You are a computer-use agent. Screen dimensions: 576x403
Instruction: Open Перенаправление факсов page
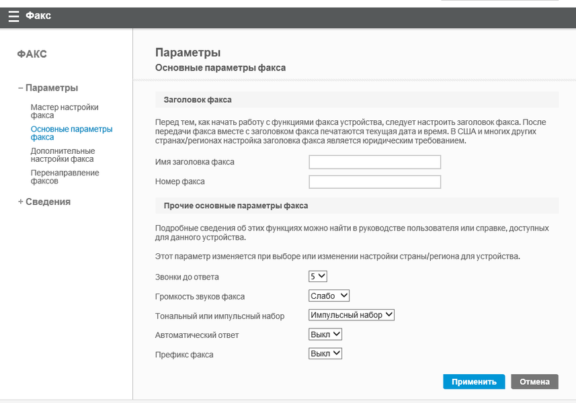pyautogui.click(x=65, y=177)
